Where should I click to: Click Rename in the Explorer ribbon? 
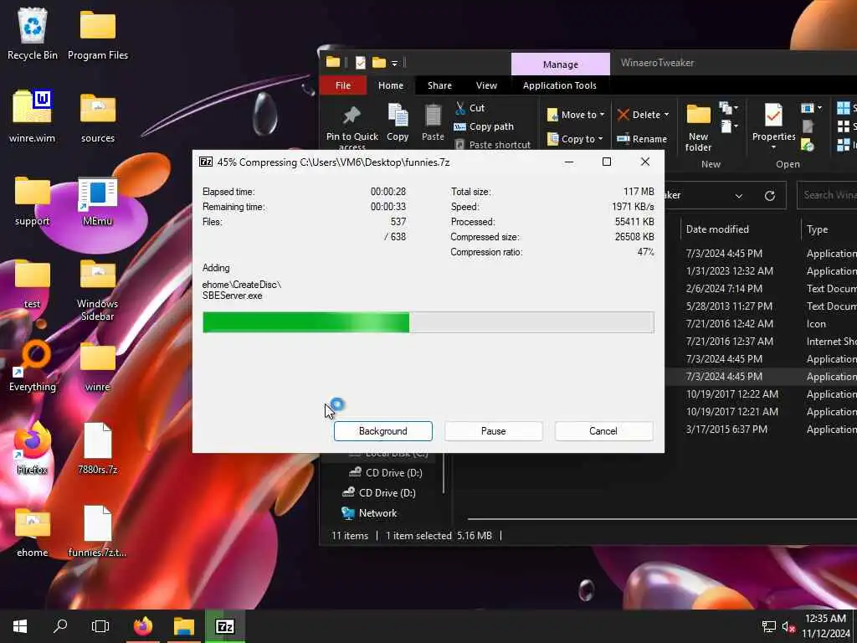coord(642,139)
